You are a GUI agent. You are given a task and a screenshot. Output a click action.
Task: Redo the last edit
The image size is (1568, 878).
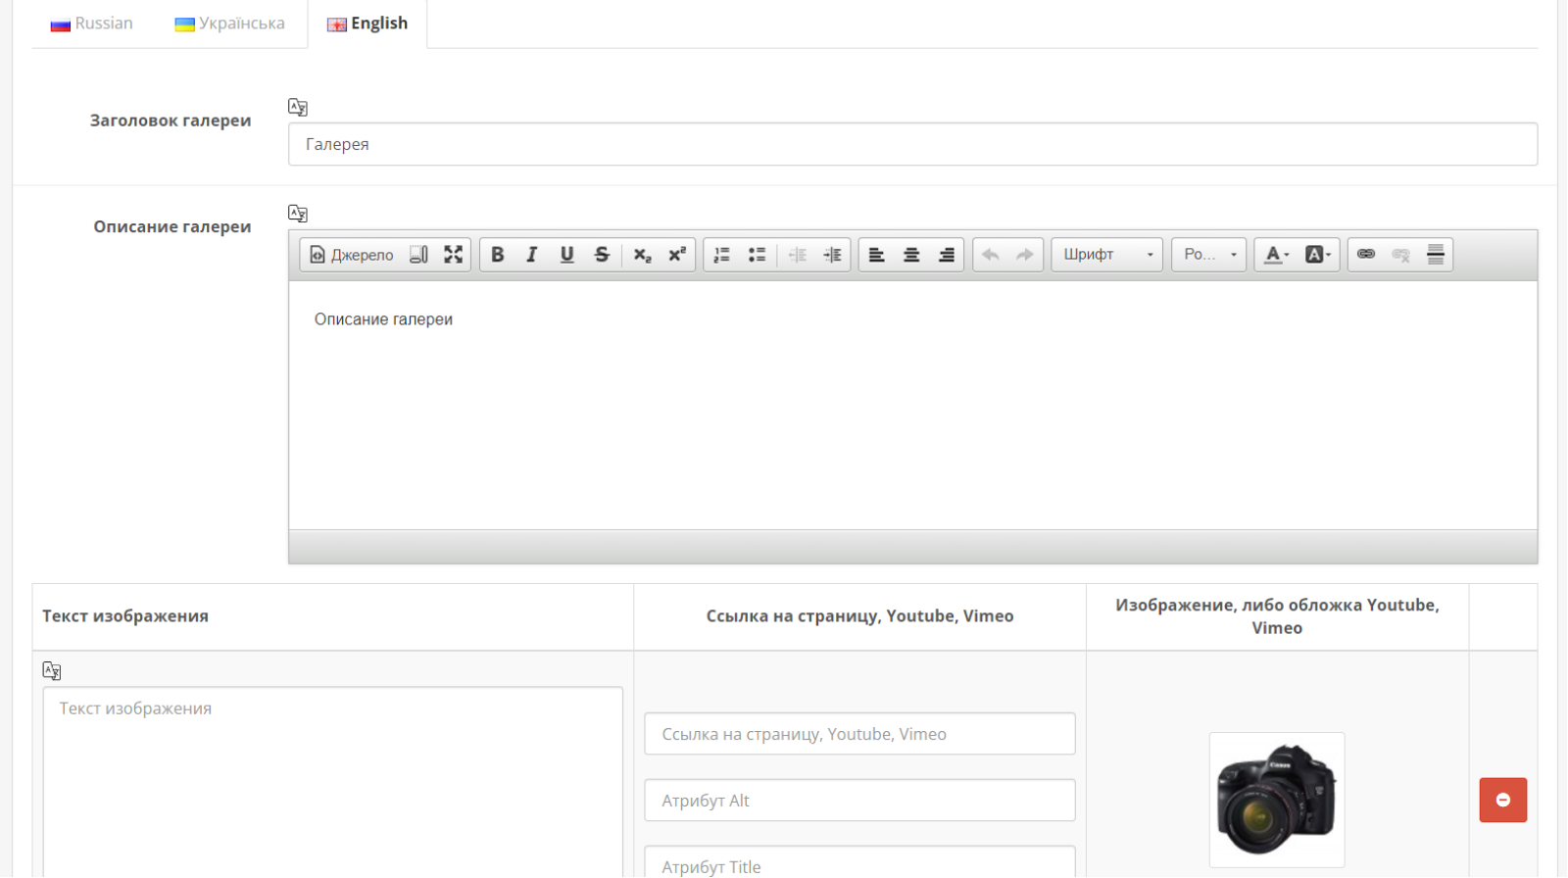[1025, 255]
